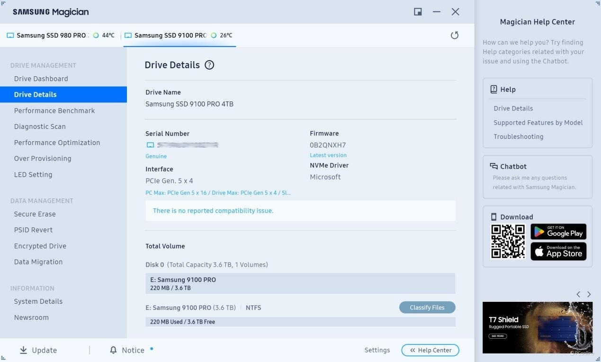Open the Google Play badge
The width and height of the screenshot is (601, 362).
(558, 232)
